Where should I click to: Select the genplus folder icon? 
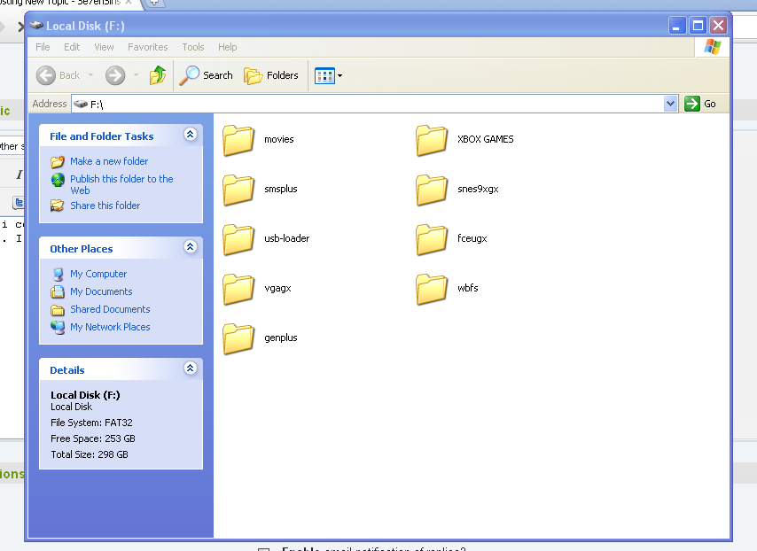238,338
